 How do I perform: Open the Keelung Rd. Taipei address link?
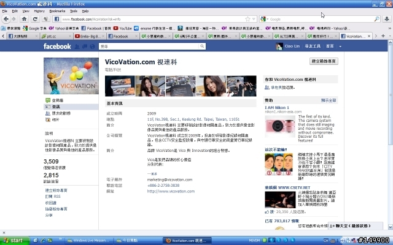193,119
